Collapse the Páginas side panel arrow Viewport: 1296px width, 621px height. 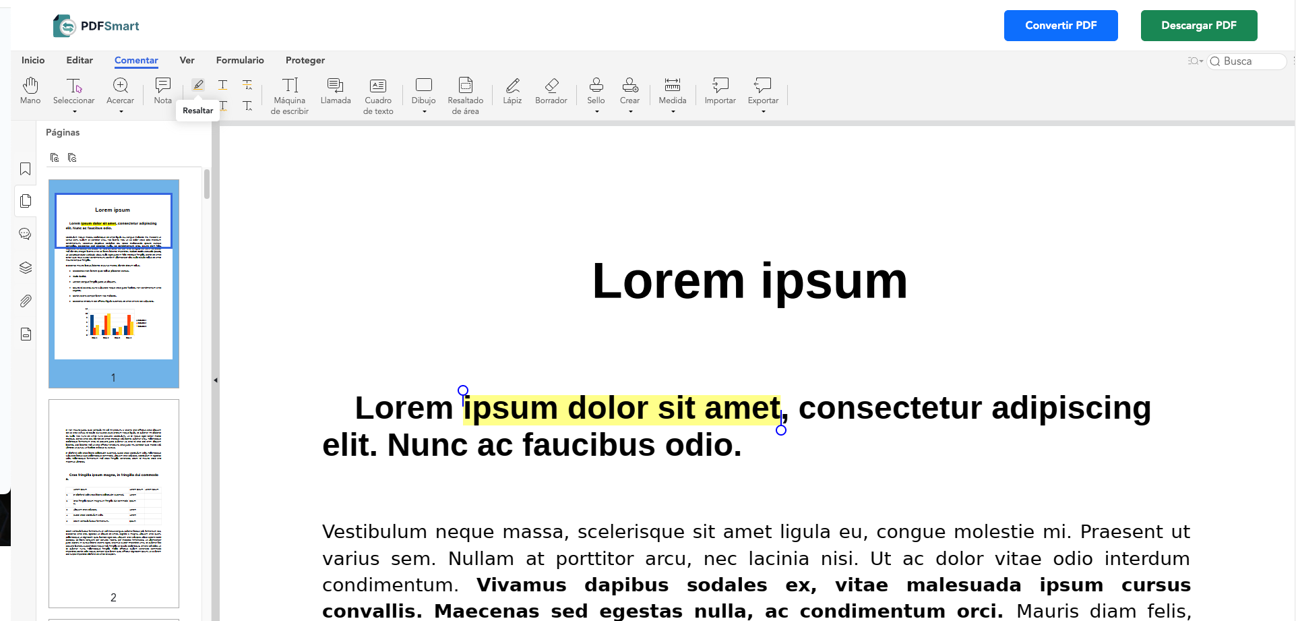(x=216, y=380)
